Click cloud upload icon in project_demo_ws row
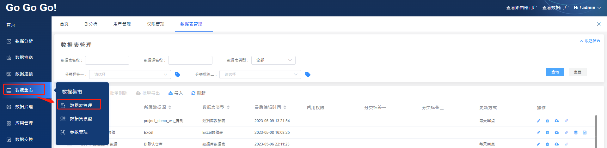The image size is (607, 148). pos(557,121)
